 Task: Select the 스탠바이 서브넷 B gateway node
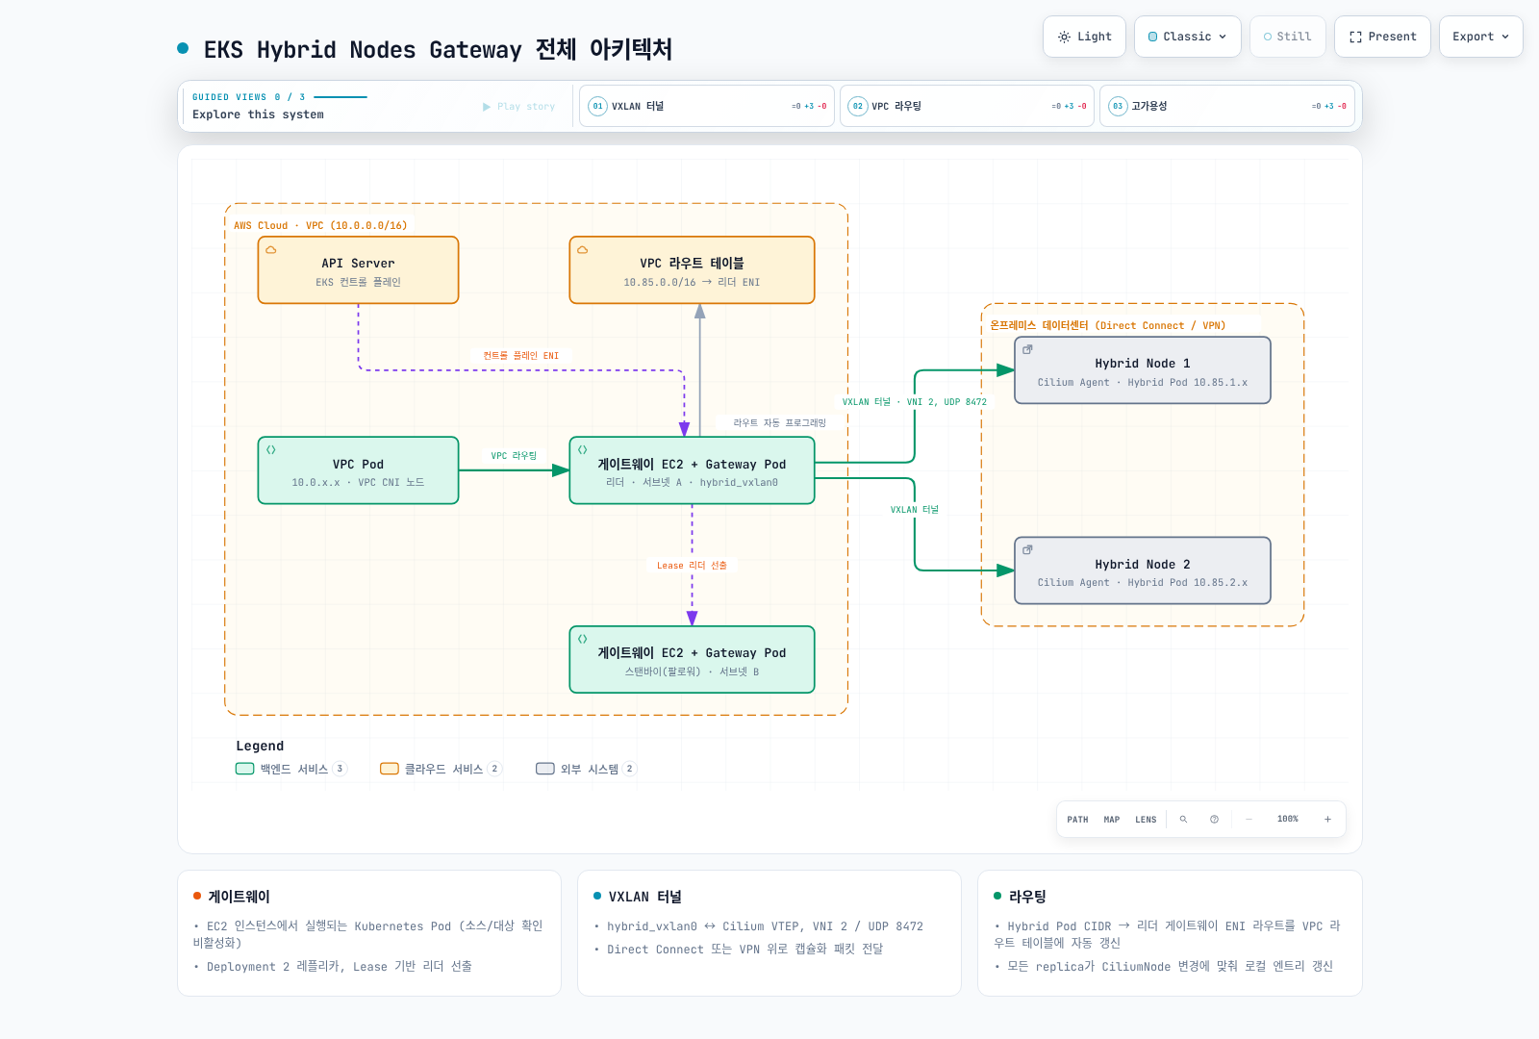tap(692, 660)
